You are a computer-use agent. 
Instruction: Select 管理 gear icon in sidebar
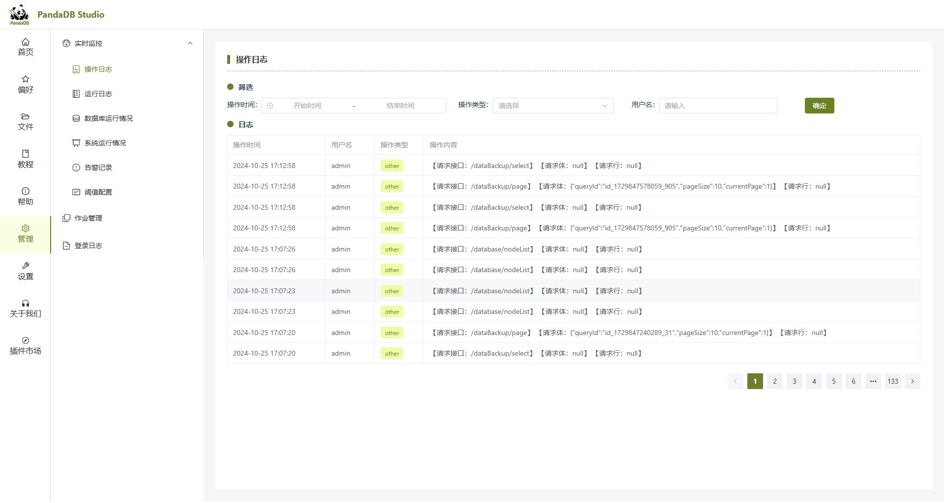pos(26,228)
